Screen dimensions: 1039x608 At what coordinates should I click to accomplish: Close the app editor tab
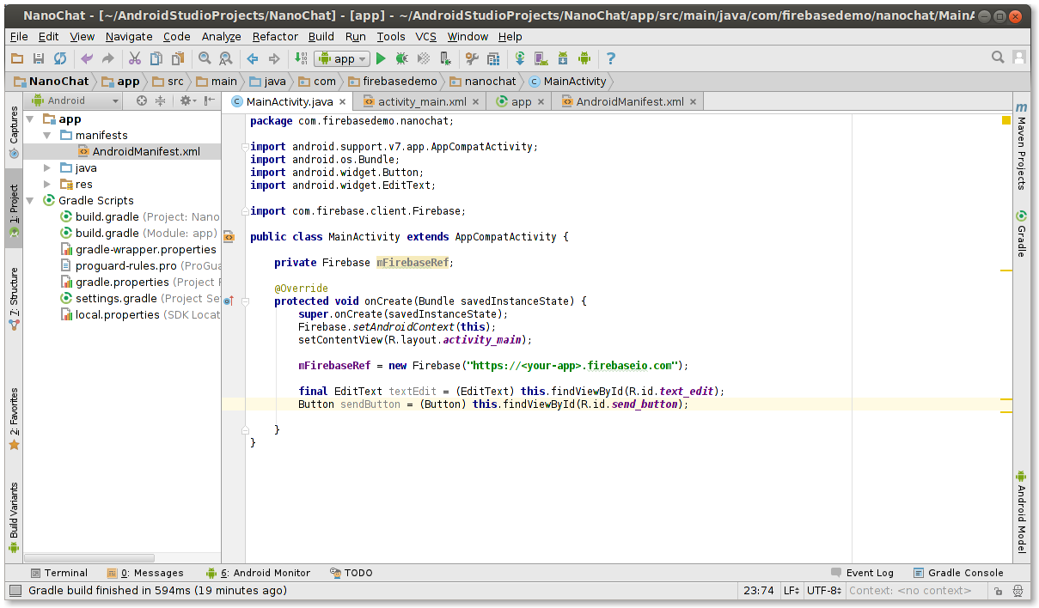[541, 101]
